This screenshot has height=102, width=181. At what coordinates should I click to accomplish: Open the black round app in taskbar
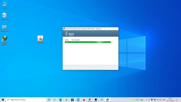pyautogui.click(x=96, y=99)
